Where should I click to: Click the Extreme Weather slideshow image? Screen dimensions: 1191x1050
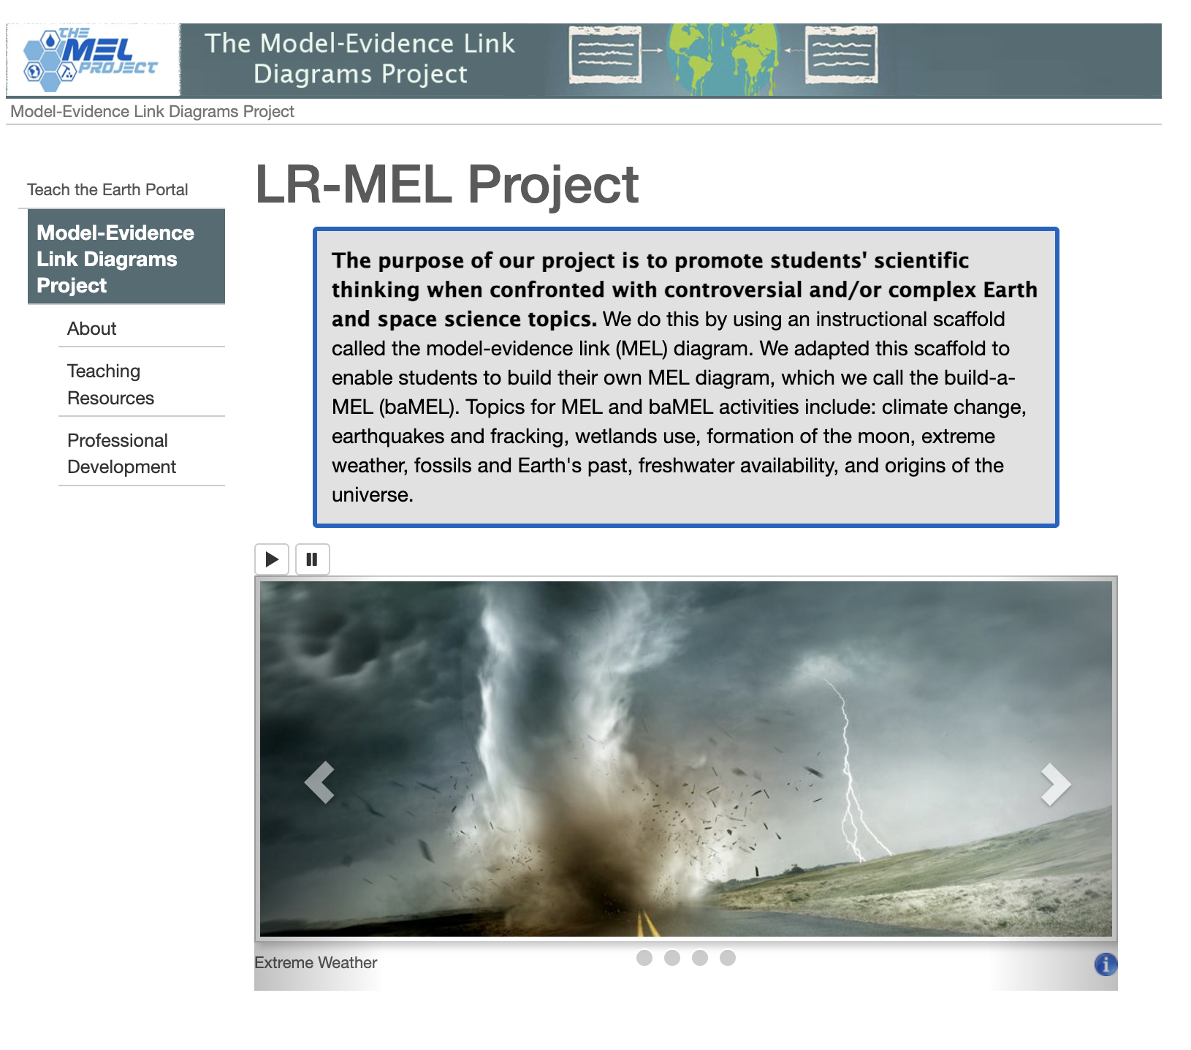[687, 760]
